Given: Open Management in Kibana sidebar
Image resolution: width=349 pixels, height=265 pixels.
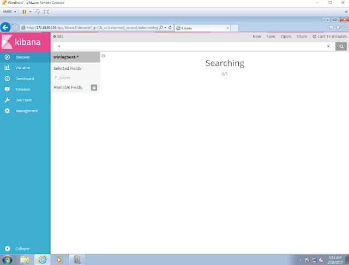Looking at the screenshot, I should 25,111.
